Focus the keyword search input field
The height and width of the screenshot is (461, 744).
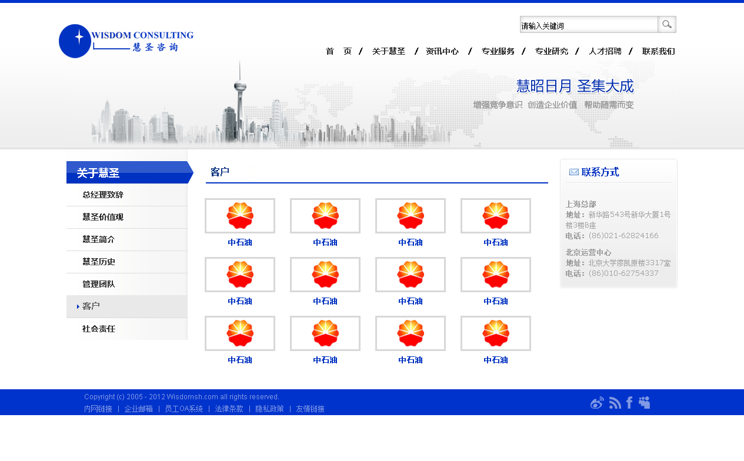point(588,25)
